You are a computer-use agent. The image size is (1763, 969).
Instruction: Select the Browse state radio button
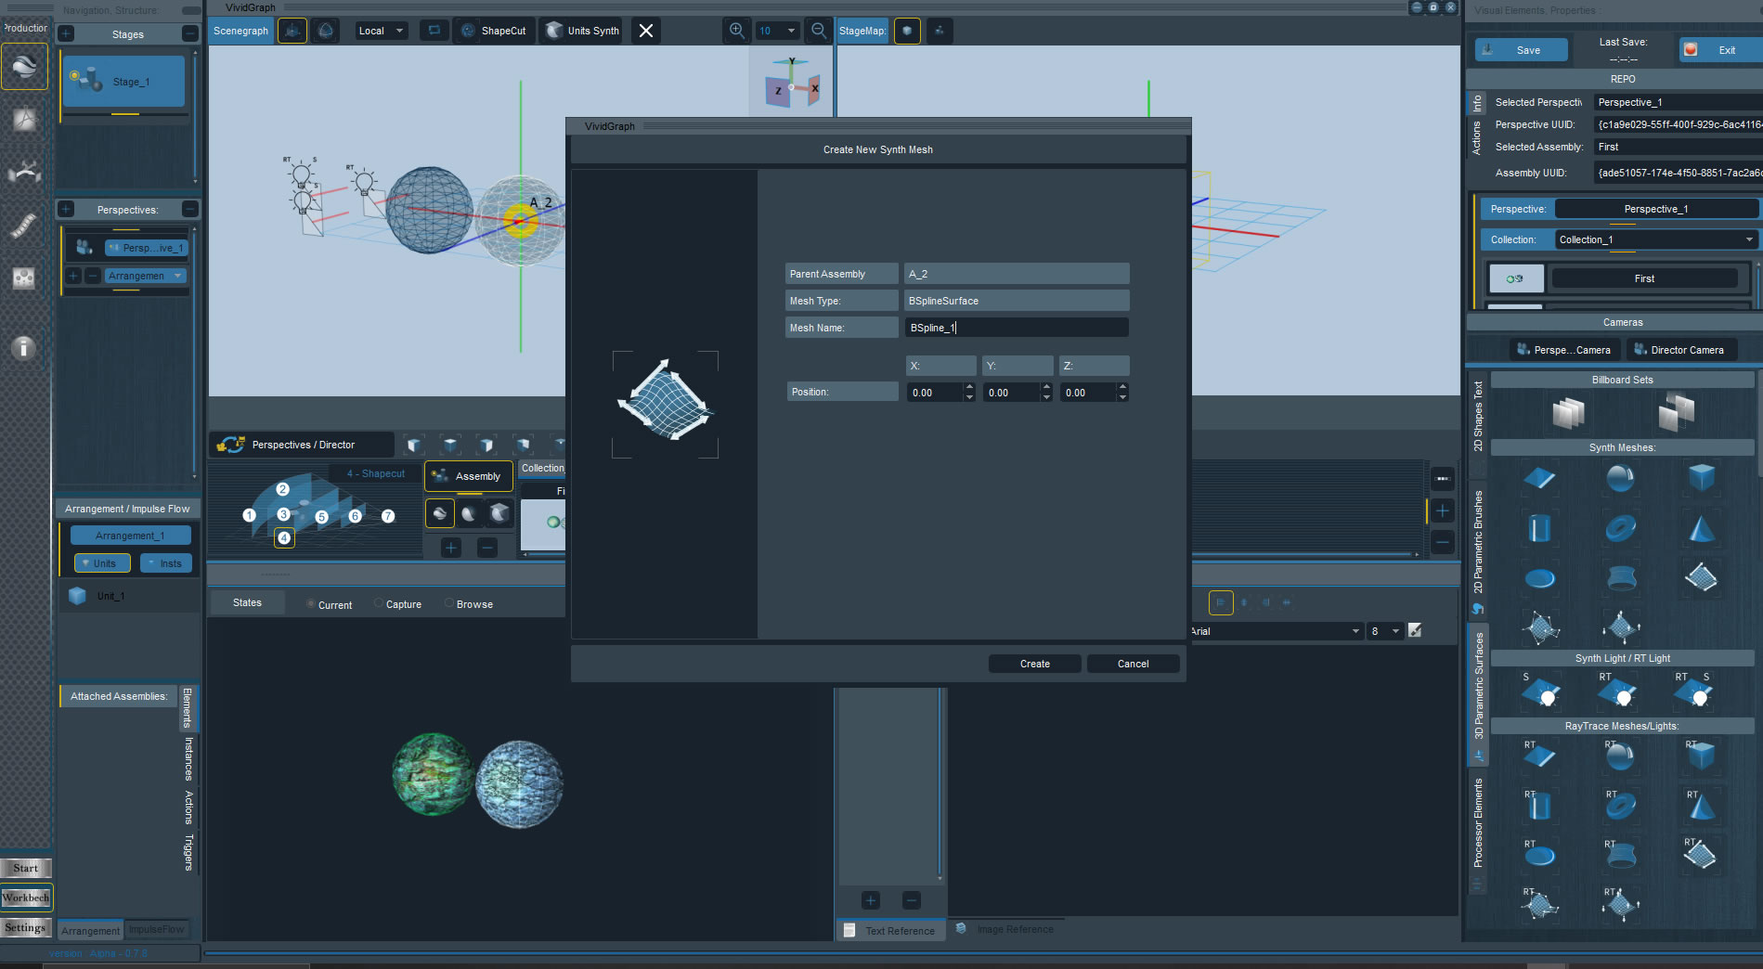(x=449, y=604)
